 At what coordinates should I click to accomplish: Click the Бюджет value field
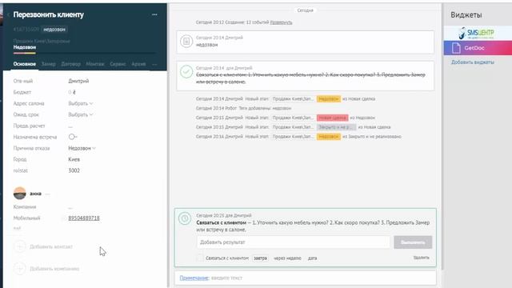72,93
